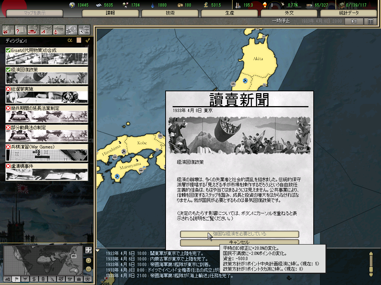Click the dissent value 0.77%
Screen dimensions: 381x285
[x=293, y=5]
